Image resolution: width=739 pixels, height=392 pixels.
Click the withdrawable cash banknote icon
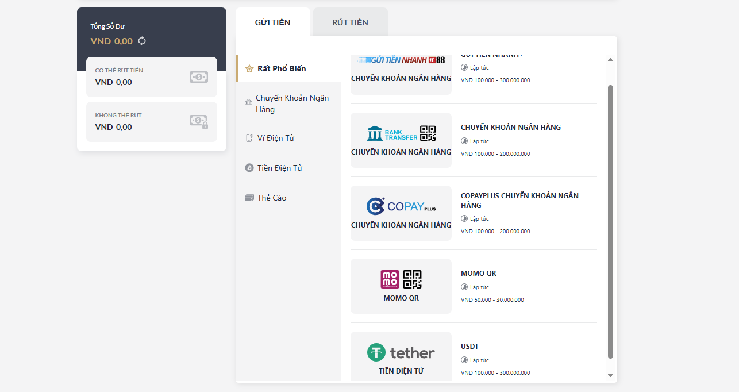click(198, 77)
